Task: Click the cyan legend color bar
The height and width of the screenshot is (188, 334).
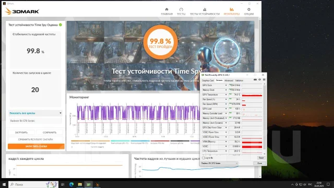Action: pos(121,140)
